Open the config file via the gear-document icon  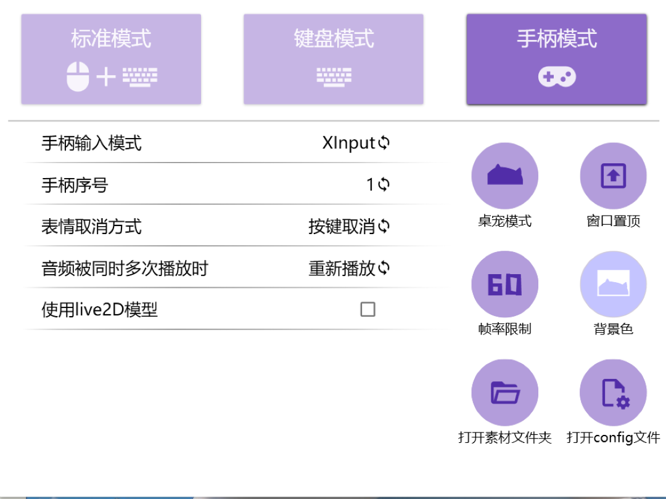(613, 392)
